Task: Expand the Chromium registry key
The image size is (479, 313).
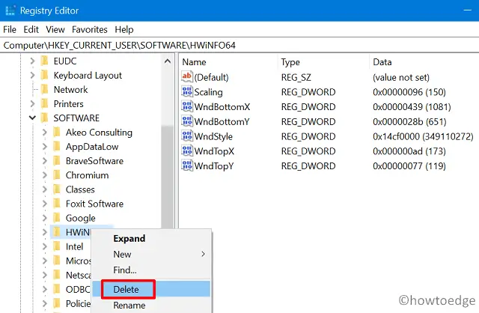Action: click(44, 175)
